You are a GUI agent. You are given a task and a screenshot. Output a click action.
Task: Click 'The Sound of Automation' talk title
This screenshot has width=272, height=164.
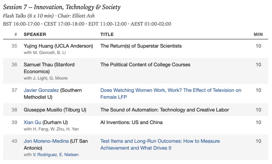pyautogui.click(x=165, y=110)
